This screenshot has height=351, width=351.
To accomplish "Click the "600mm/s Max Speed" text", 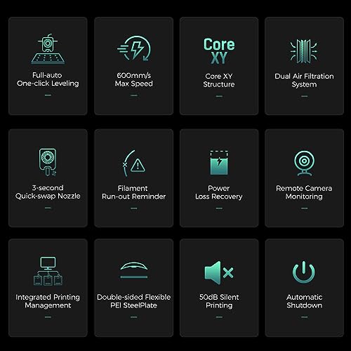I will point(134,79).
